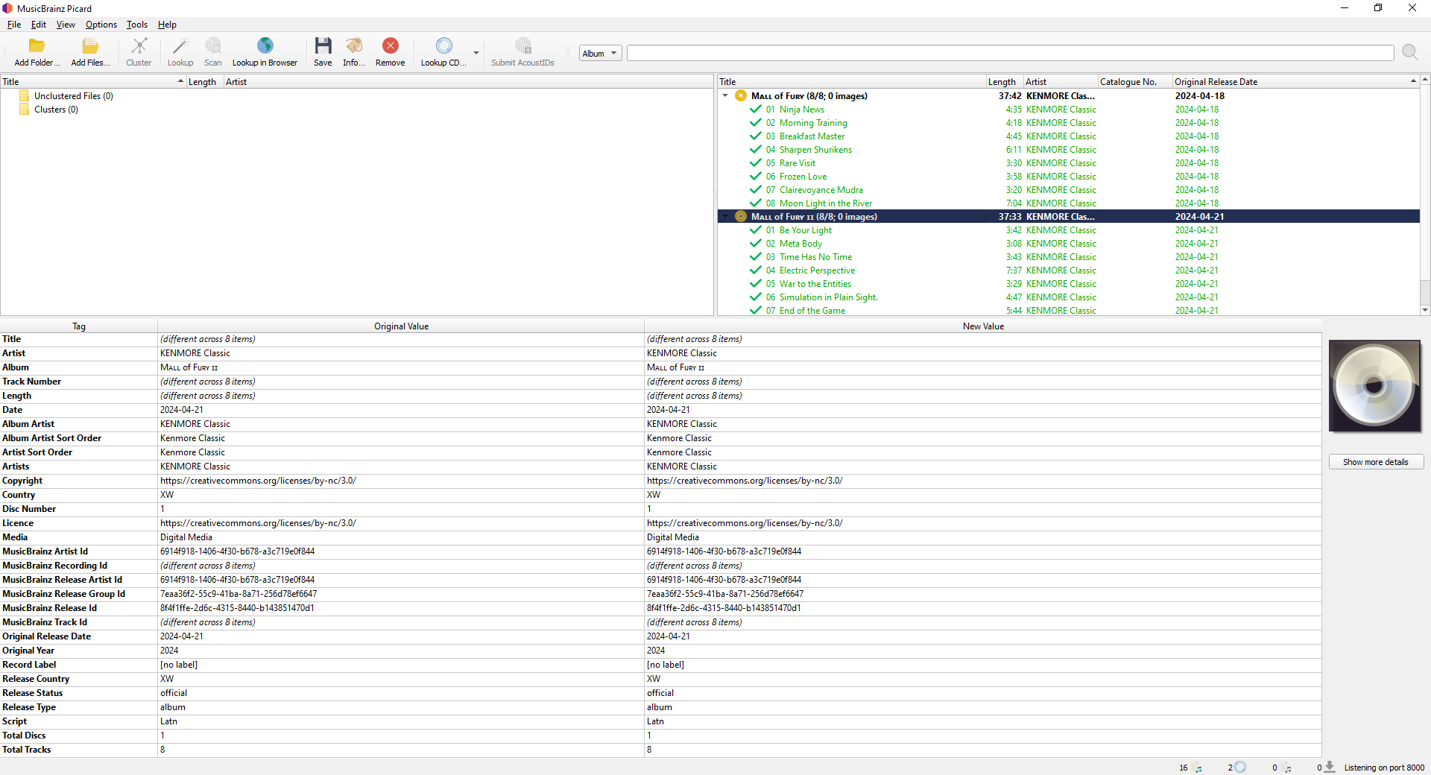Open the Lookup CD drive dropdown arrow
The image size is (1431, 775).
pos(476,53)
